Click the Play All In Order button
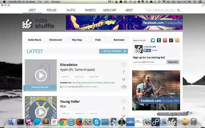The image size is (205, 128). [113, 51]
